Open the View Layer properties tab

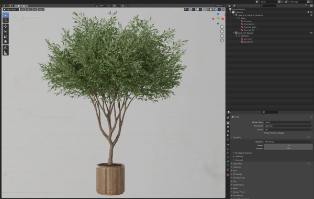[228, 131]
